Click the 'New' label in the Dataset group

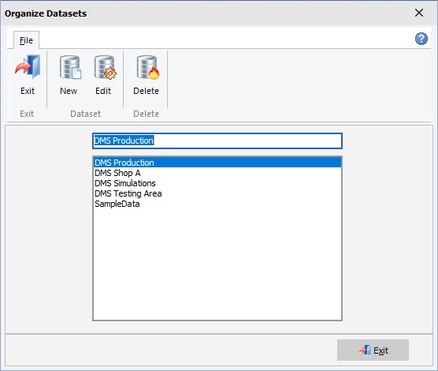pyautogui.click(x=69, y=91)
